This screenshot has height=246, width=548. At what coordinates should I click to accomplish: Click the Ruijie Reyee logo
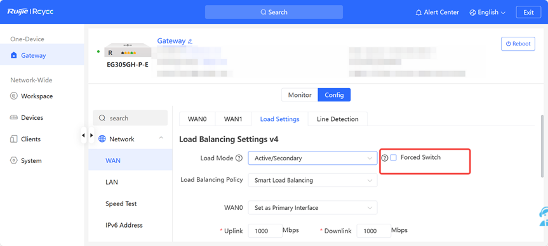coord(30,12)
